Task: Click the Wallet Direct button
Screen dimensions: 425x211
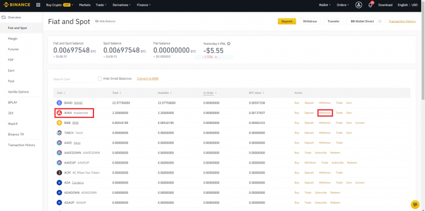Action: tap(362, 21)
